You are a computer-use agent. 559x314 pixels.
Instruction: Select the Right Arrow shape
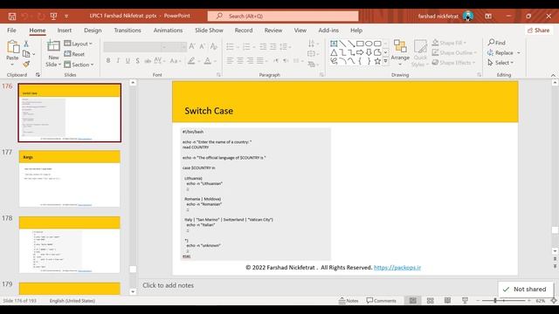pyautogui.click(x=360, y=52)
